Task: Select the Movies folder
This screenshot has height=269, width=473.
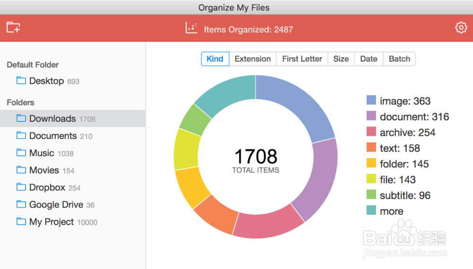Action: click(73, 170)
